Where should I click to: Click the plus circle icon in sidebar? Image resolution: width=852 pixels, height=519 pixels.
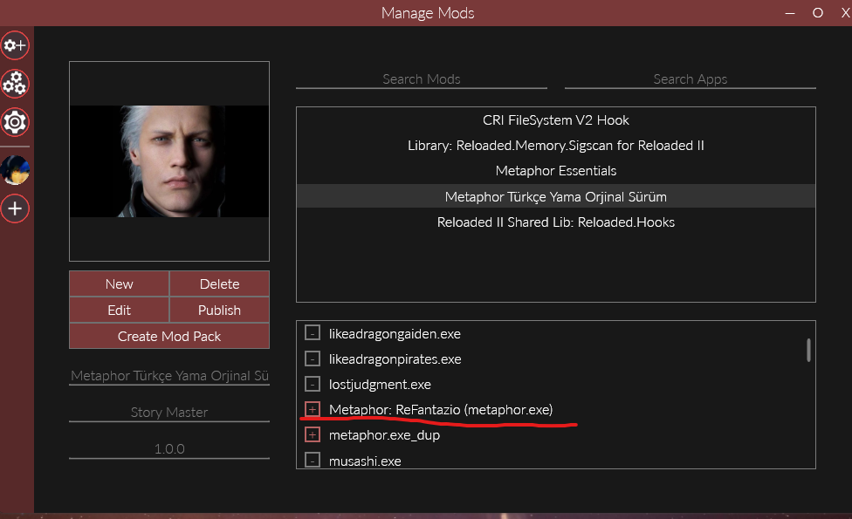click(x=15, y=208)
